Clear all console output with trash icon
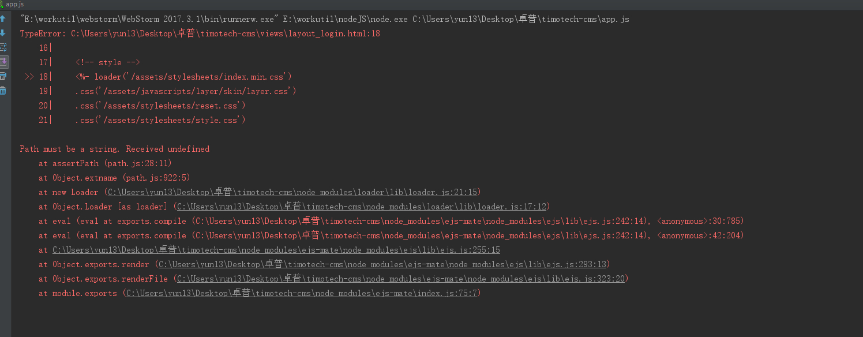Screen dimensions: 863x337 [x=3, y=91]
